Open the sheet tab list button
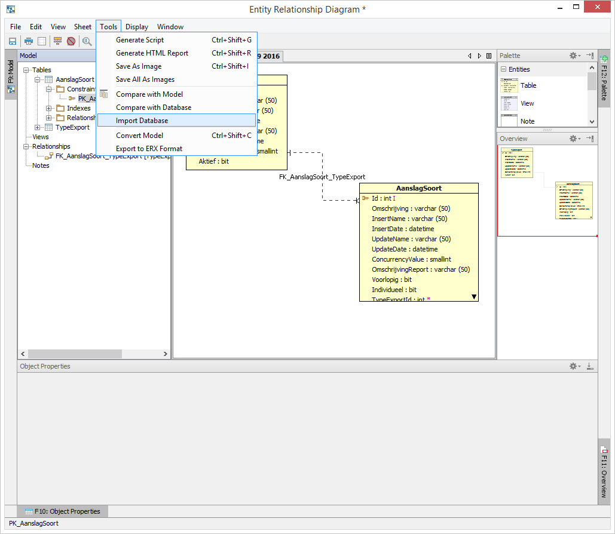615x534 pixels. click(x=489, y=56)
